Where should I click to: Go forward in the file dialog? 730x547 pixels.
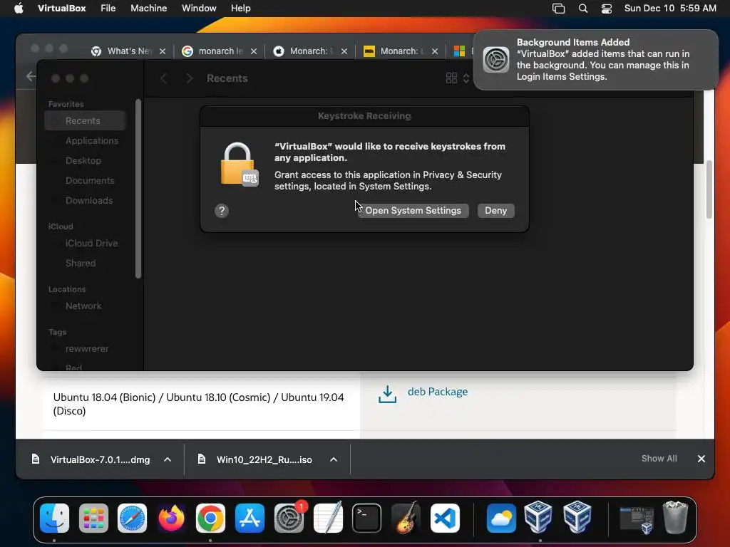click(x=189, y=78)
